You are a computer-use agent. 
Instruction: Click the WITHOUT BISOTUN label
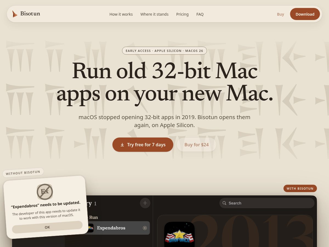point(23,173)
